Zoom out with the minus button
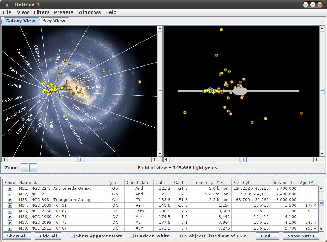 25,168
